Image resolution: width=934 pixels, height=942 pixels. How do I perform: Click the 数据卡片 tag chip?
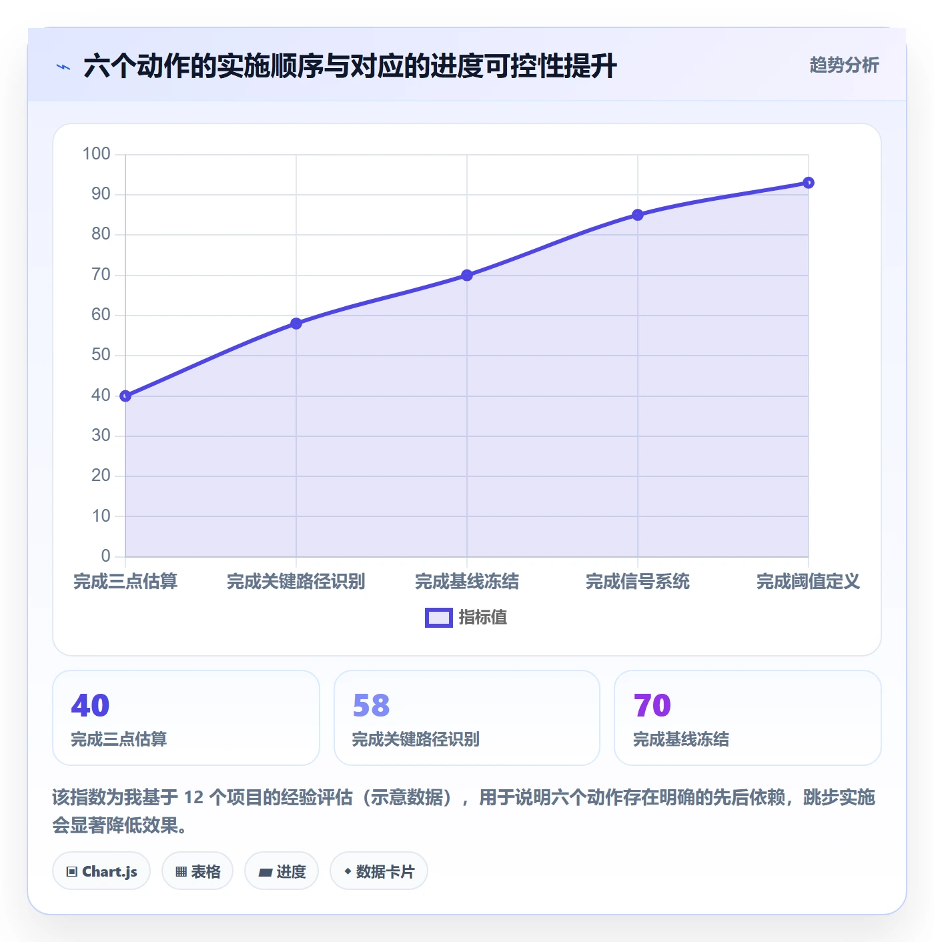point(379,871)
